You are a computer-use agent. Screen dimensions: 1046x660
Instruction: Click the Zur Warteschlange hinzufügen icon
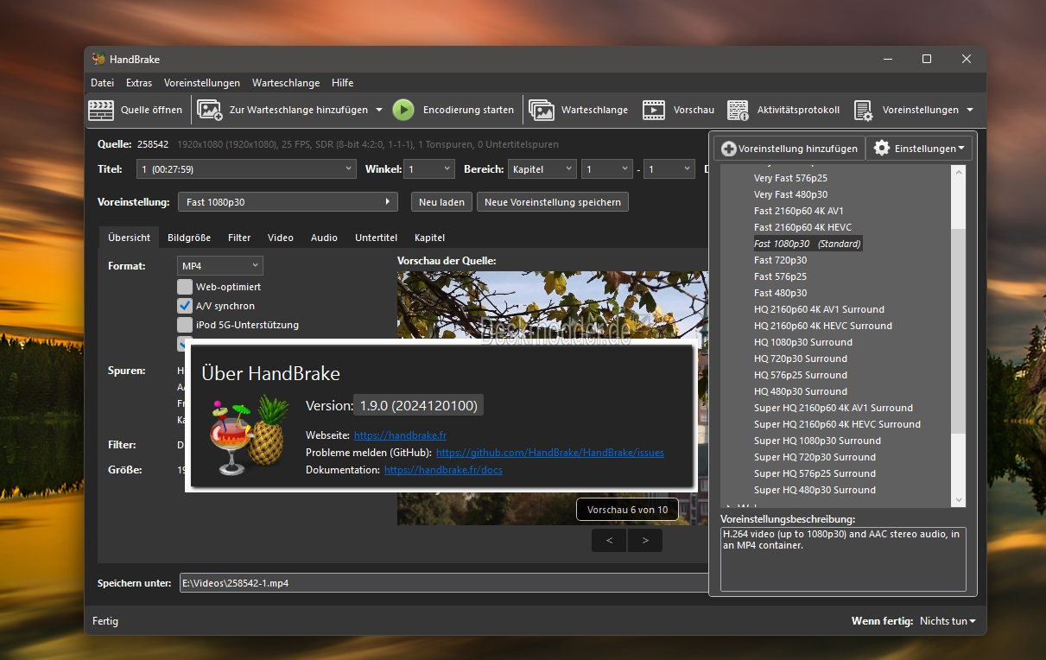(x=210, y=110)
